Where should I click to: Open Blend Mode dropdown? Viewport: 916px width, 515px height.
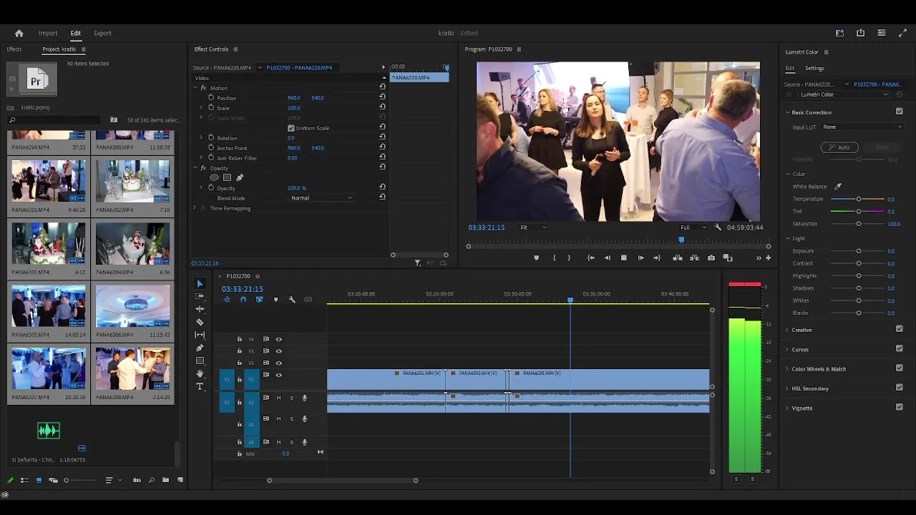321,198
